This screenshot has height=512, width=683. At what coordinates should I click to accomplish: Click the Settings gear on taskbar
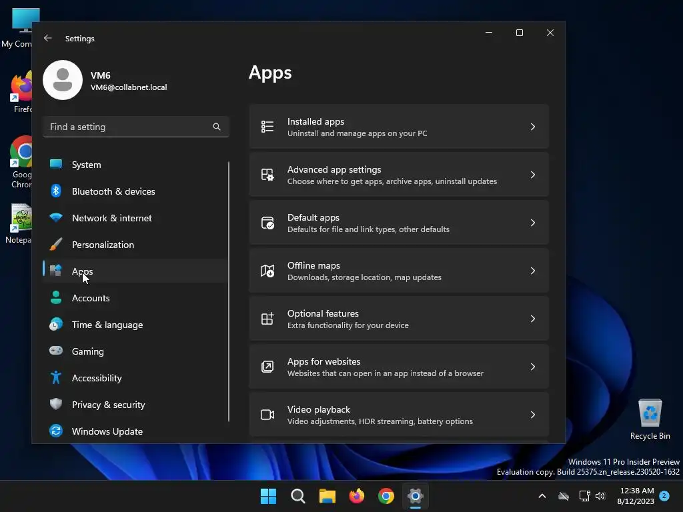click(x=416, y=496)
